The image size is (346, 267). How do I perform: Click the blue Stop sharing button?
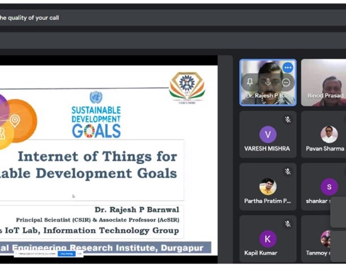(66, 254)
